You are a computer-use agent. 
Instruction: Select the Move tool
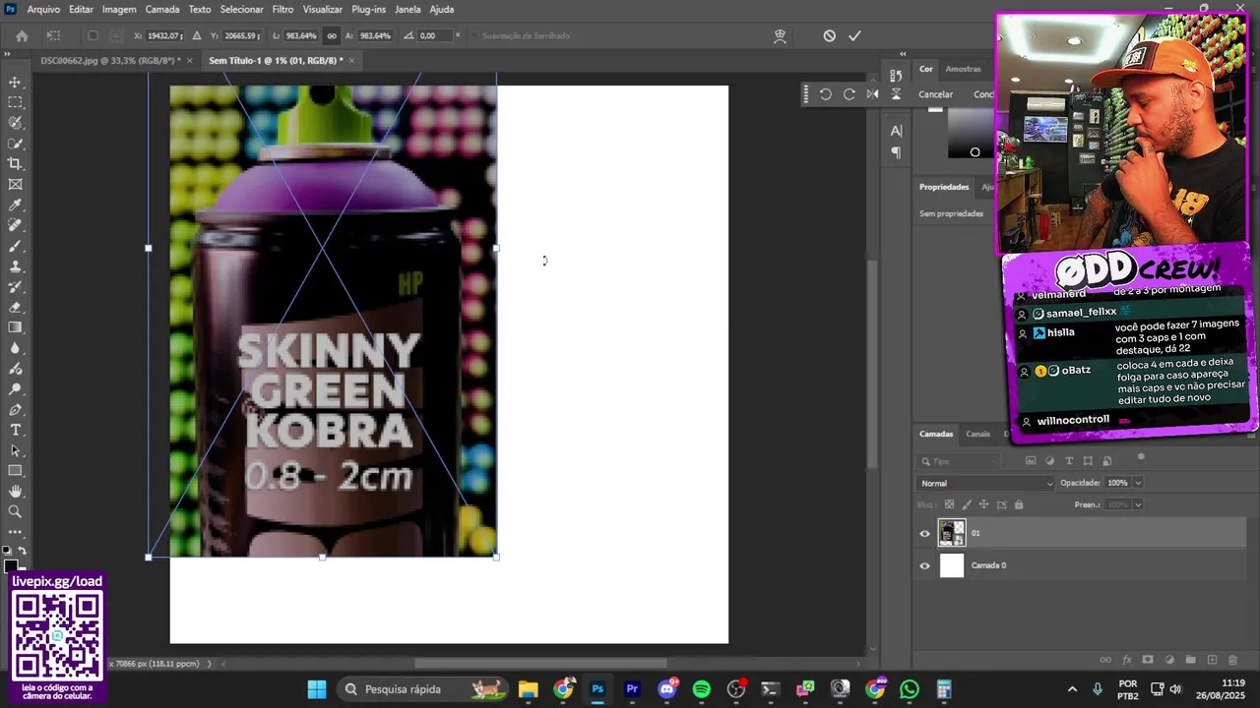pyautogui.click(x=15, y=82)
